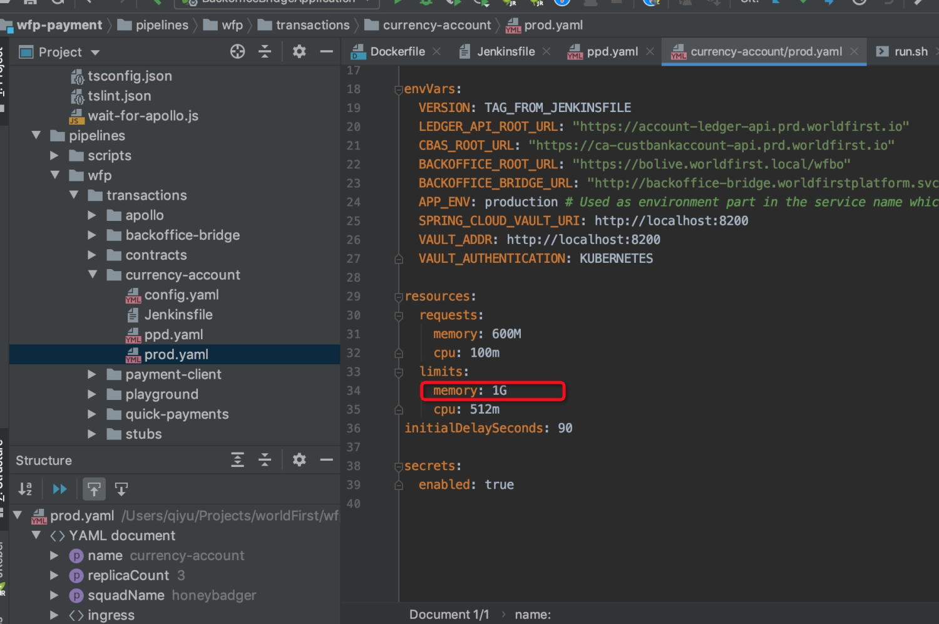
Task: Fold the secrets block in editor gutter
Action: [398, 466]
